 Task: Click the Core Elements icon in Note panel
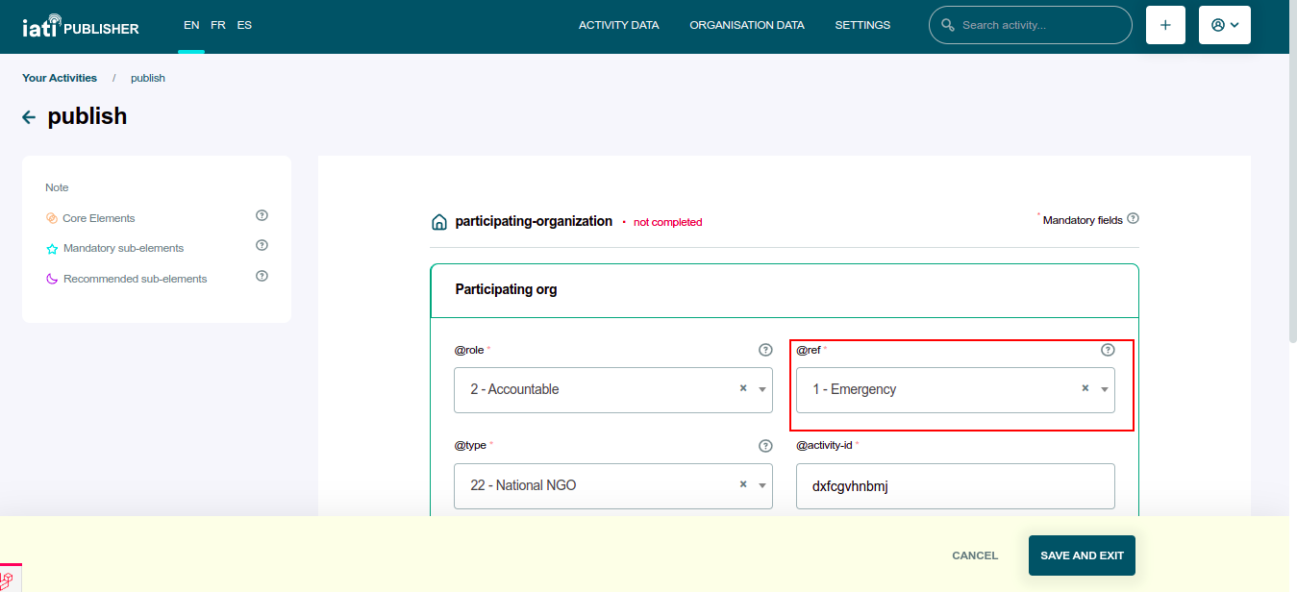click(52, 218)
